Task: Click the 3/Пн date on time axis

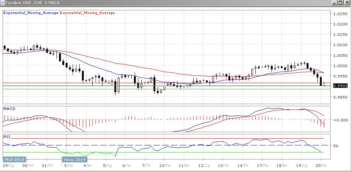Action: [x=67, y=166]
